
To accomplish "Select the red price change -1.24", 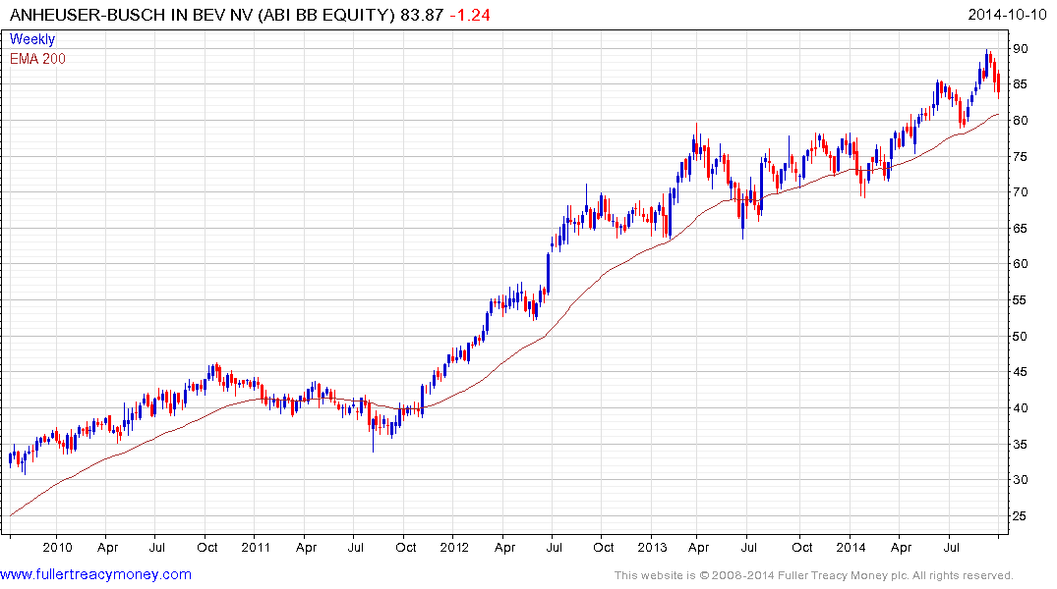I will pyautogui.click(x=470, y=15).
